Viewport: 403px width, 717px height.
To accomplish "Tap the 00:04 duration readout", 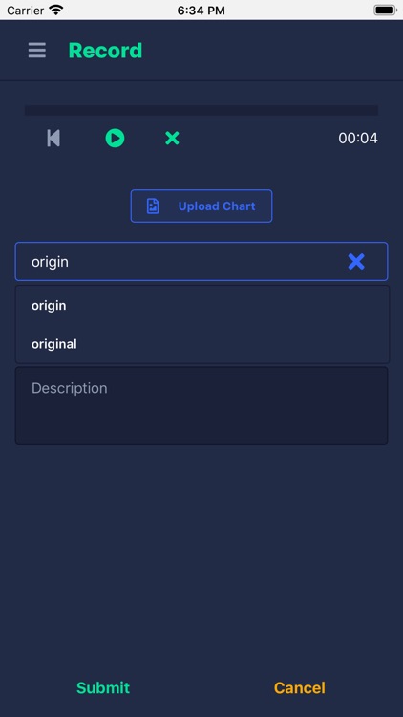I will (358, 138).
